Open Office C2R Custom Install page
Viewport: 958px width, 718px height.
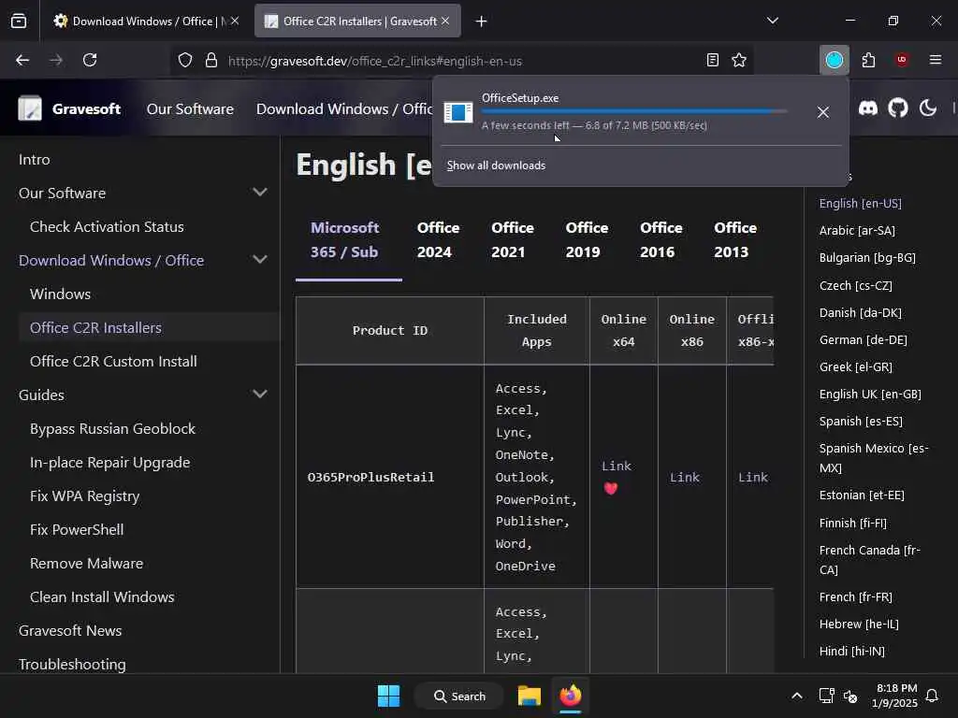tap(113, 361)
